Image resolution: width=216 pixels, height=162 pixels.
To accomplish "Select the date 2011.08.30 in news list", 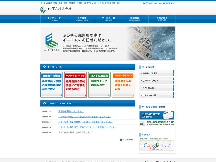I will click(46, 132).
